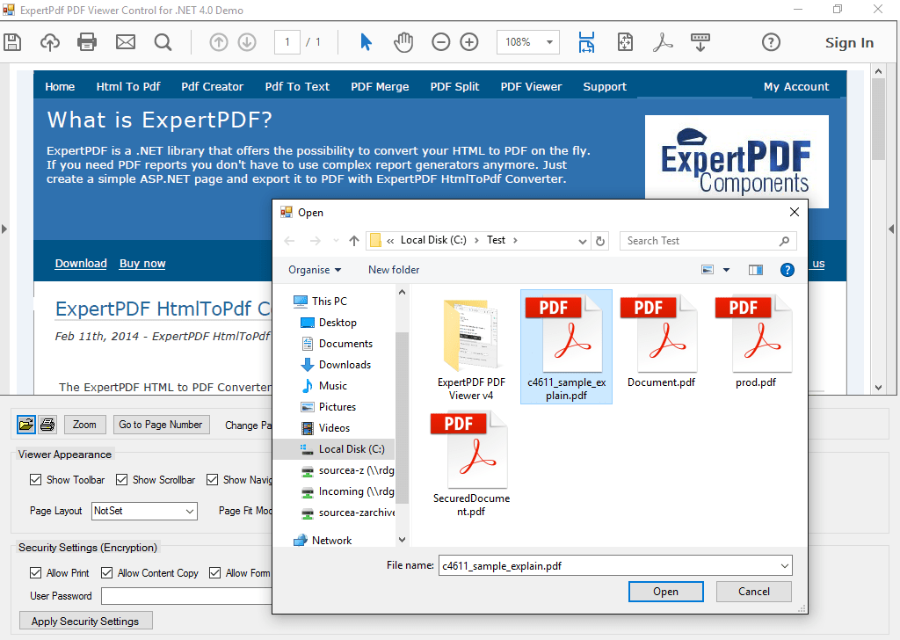Screen dimensions: 900x640
Task: Follow the Download link
Action: tap(80, 263)
